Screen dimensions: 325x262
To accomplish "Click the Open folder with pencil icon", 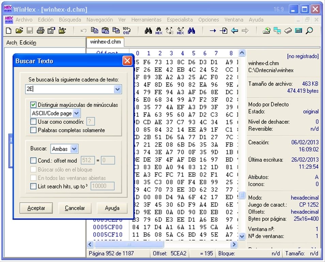I will click(62, 31).
